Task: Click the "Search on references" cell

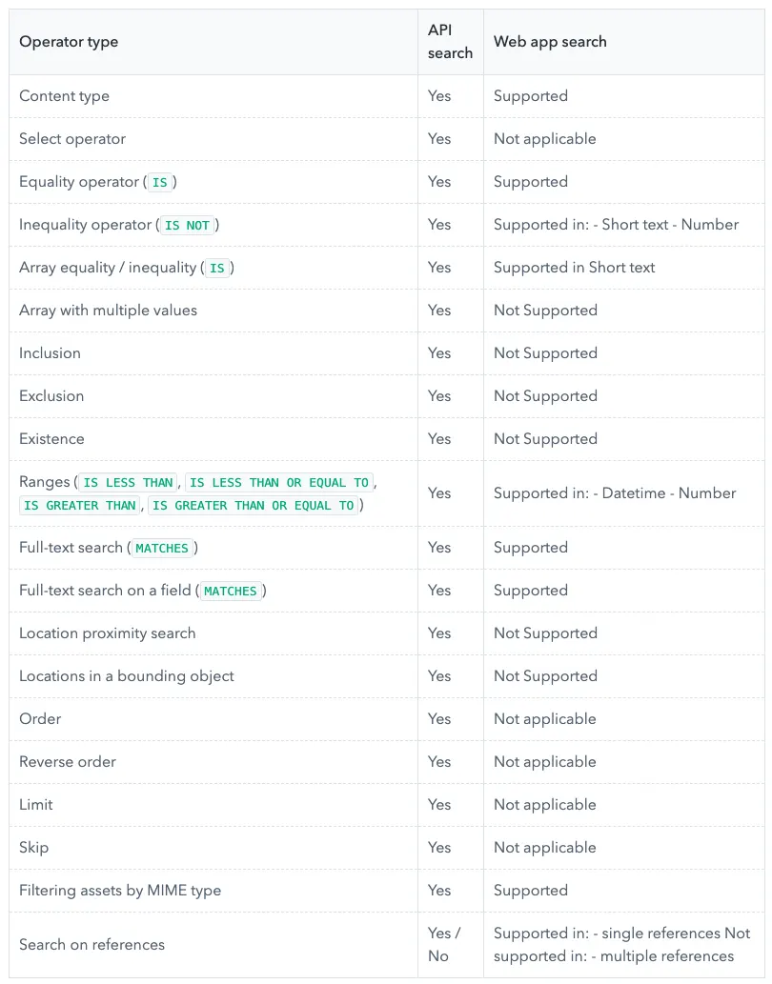Action: (x=91, y=945)
